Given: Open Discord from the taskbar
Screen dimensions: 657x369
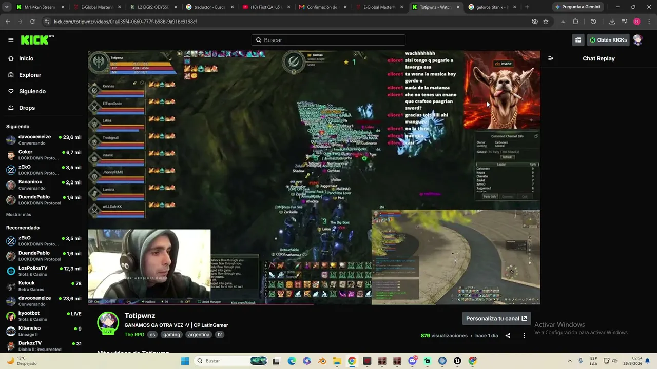Looking at the screenshot, I should click(x=412, y=361).
